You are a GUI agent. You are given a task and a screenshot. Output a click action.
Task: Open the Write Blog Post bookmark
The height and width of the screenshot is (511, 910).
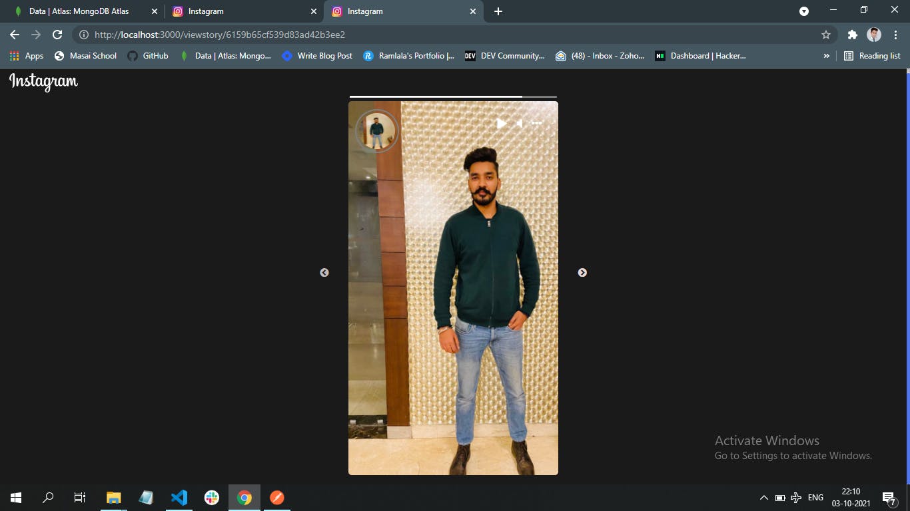tap(317, 56)
